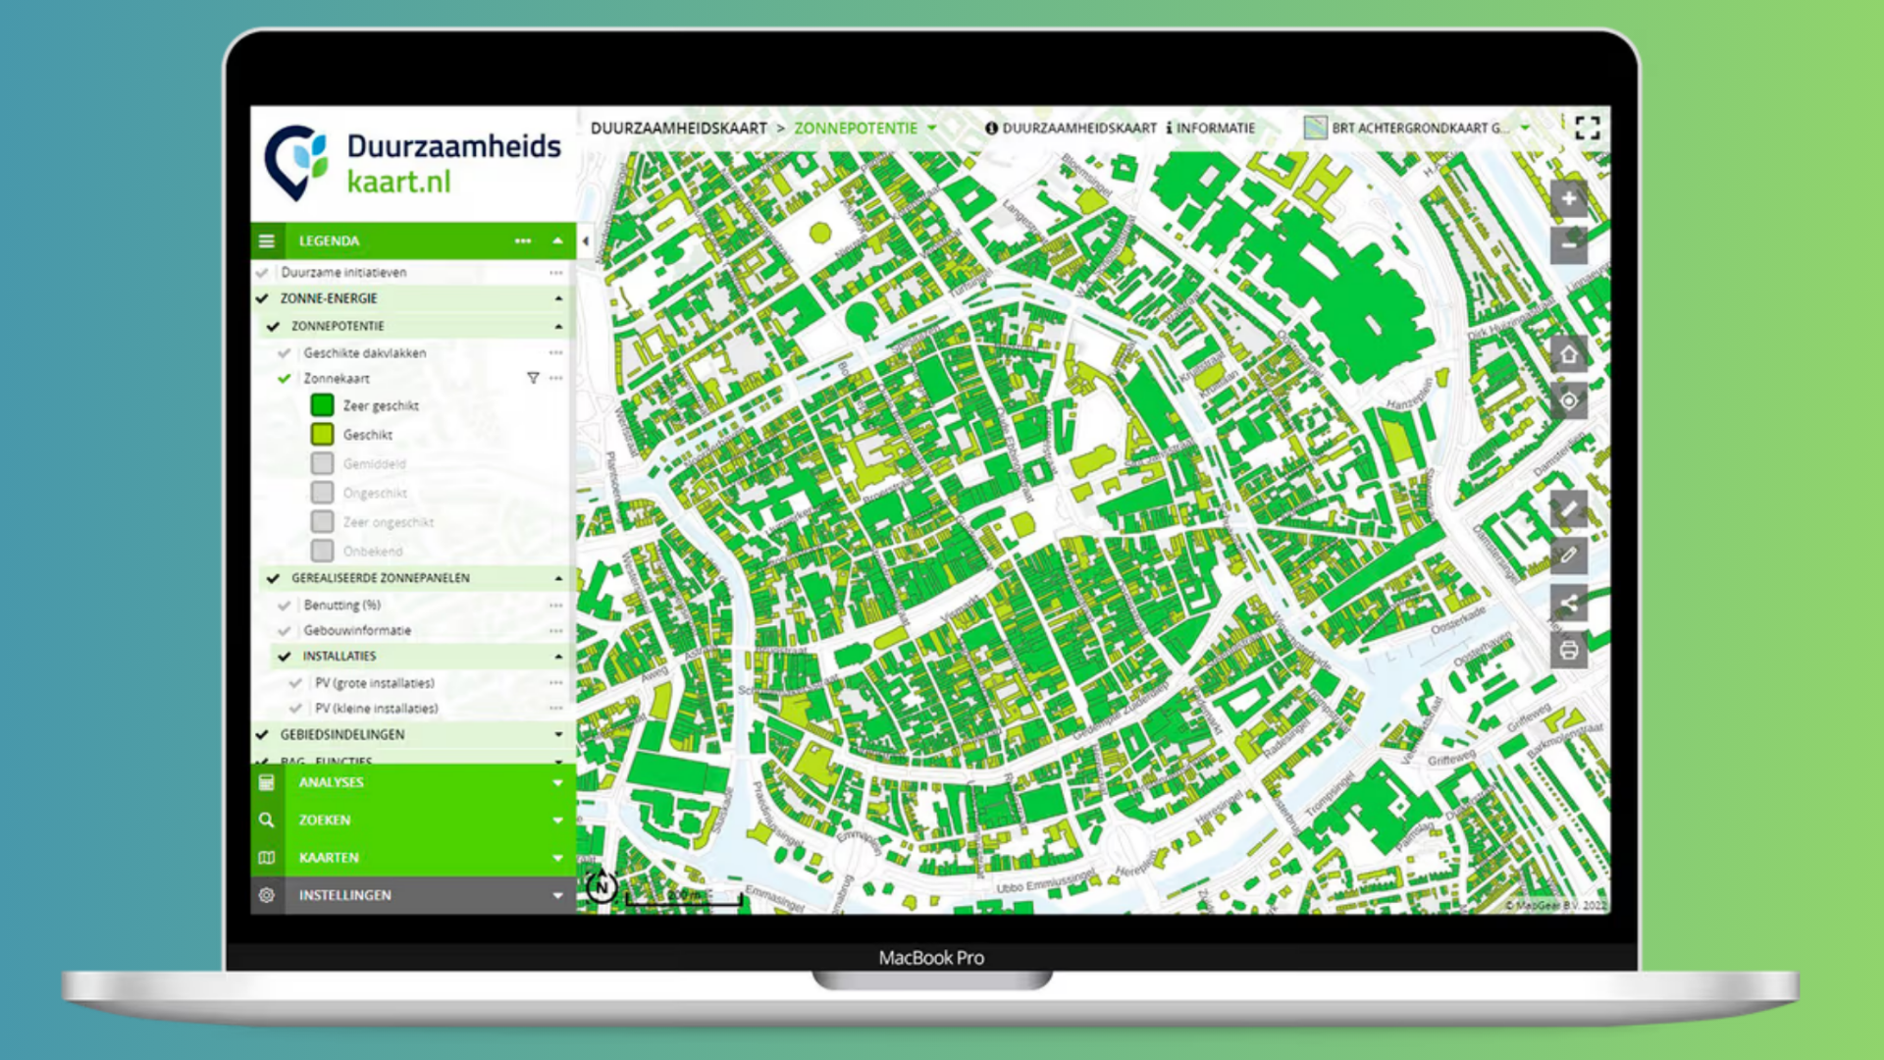Enable Benutting (%) layer
This screenshot has height=1060, width=1884.
pyautogui.click(x=285, y=605)
